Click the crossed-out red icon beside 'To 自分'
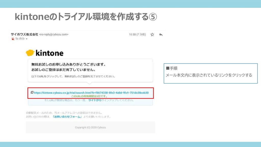 click(x=13, y=39)
